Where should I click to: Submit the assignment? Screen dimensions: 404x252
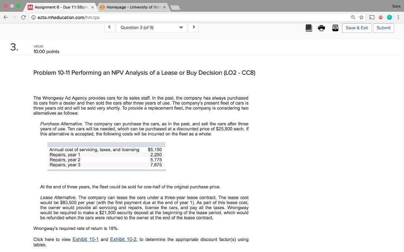click(383, 28)
